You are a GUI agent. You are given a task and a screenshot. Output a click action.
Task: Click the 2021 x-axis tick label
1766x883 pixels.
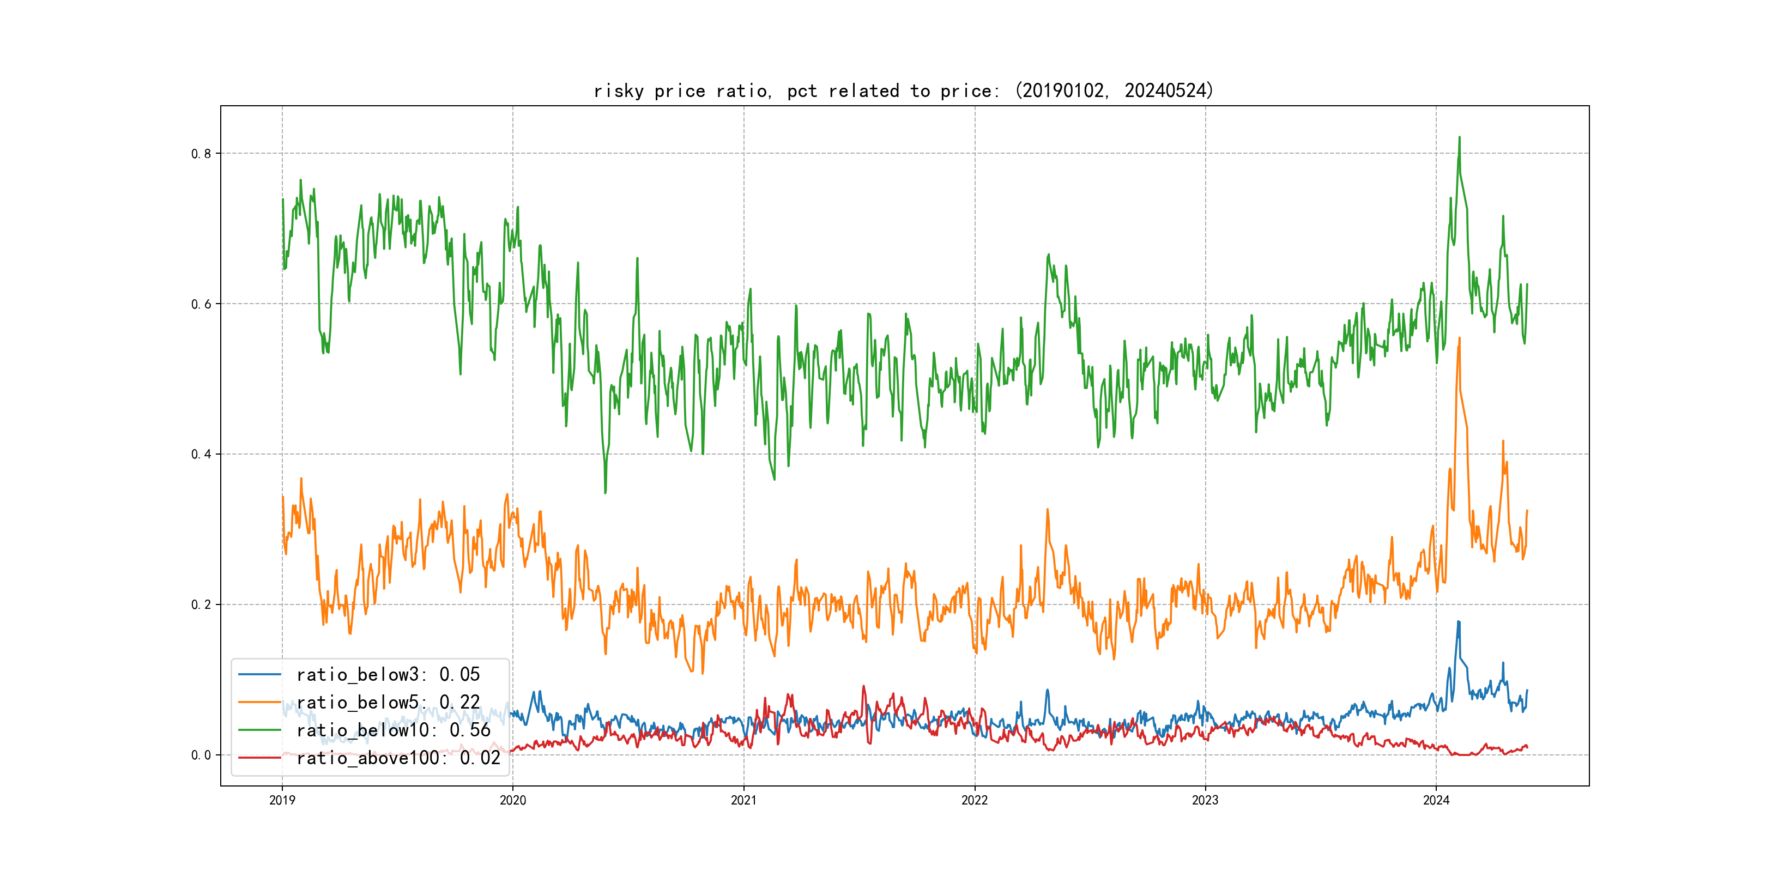coord(744,800)
